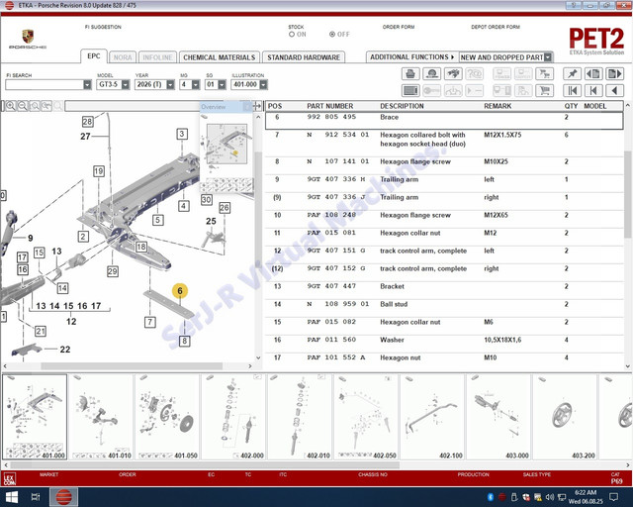Screen dimensions: 633x507
Task: Open Task View on the taskbar
Action: [36, 497]
